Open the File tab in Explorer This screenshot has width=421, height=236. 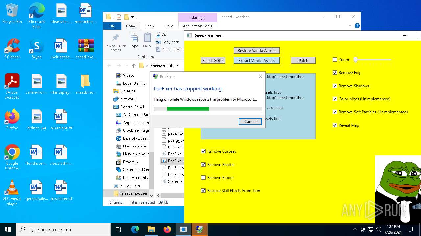112,26
